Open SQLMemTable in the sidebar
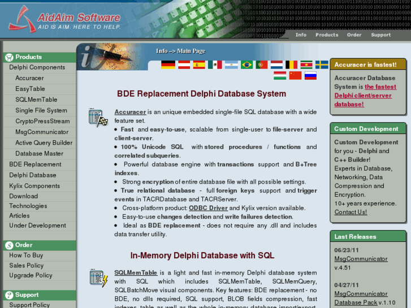The height and width of the screenshot is (308, 411). pyautogui.click(x=36, y=99)
